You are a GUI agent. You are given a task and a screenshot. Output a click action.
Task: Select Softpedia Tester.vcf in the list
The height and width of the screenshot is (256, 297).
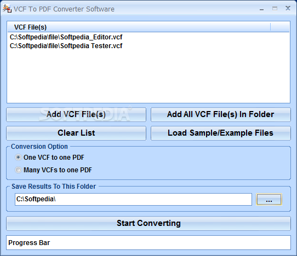tap(66, 46)
